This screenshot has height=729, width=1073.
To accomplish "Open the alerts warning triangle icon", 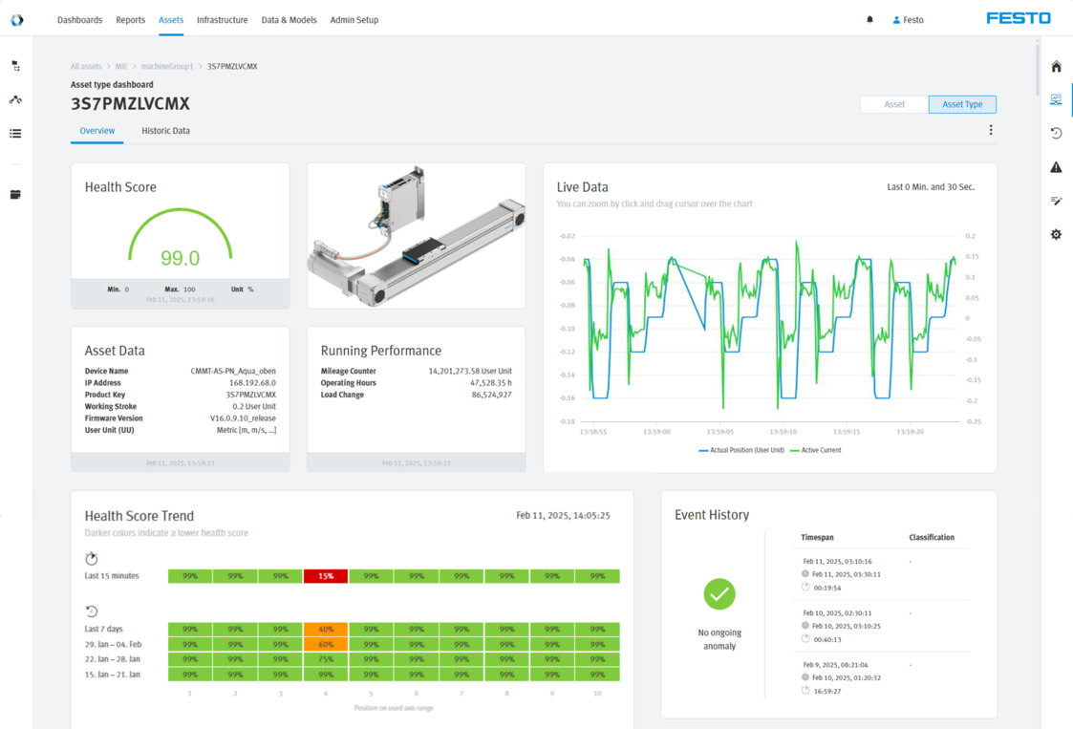I will tap(1056, 167).
